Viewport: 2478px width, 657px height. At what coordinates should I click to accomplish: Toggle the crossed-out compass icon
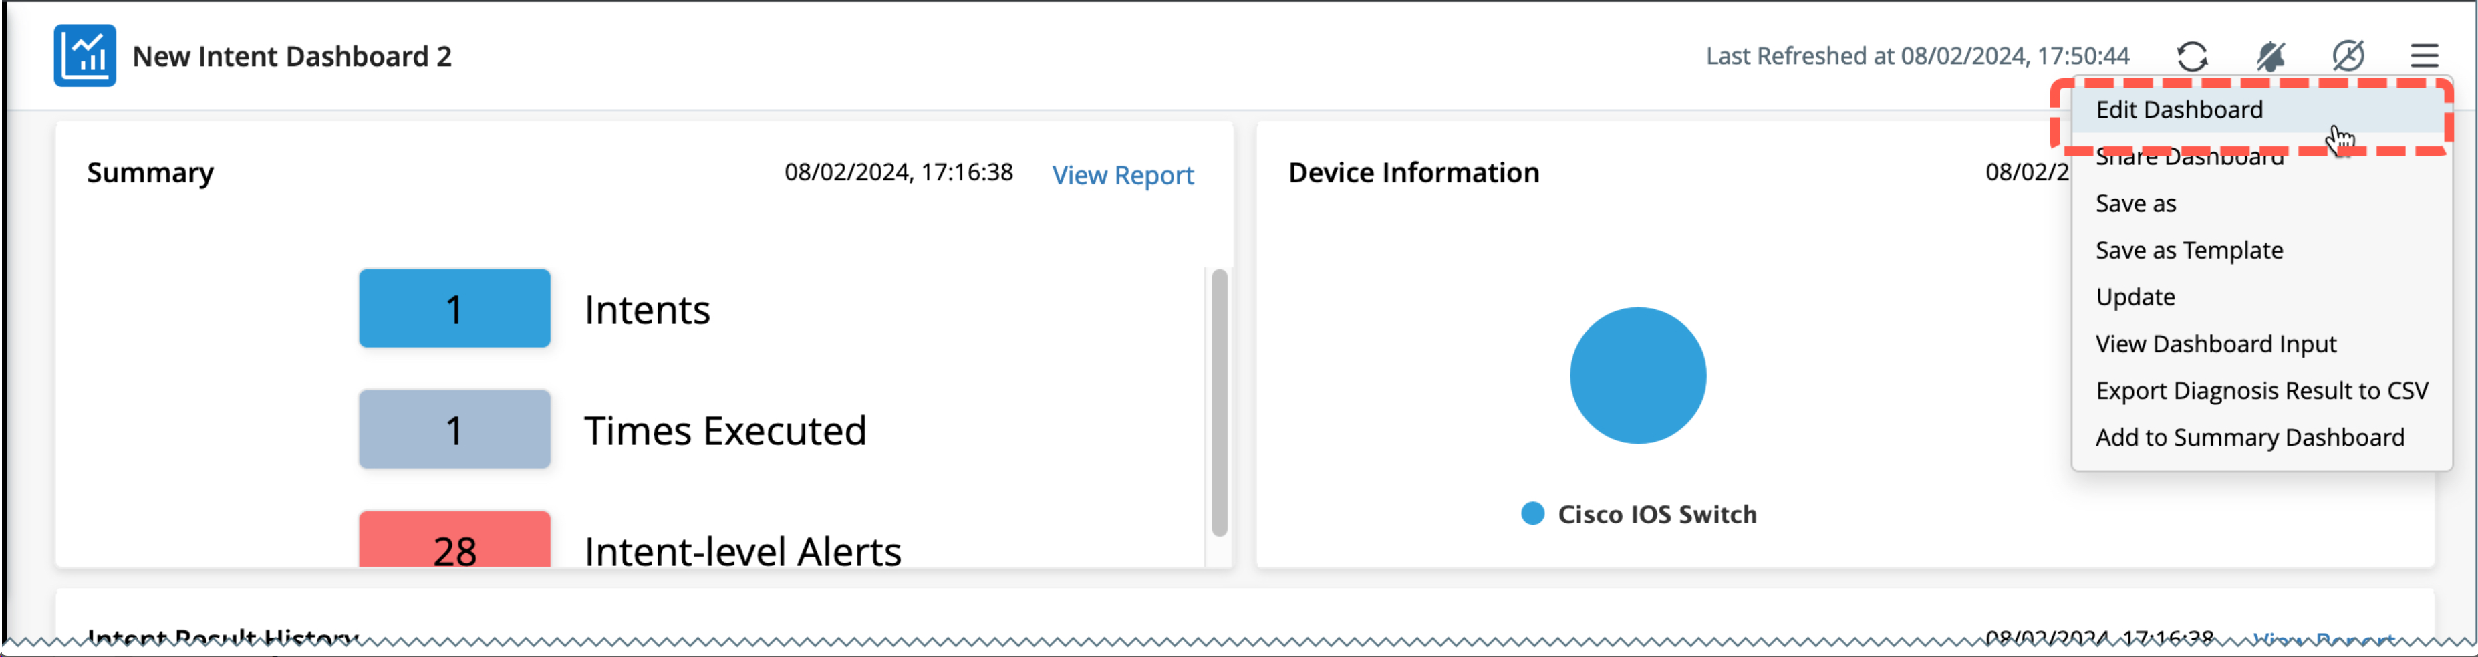pos(2348,55)
